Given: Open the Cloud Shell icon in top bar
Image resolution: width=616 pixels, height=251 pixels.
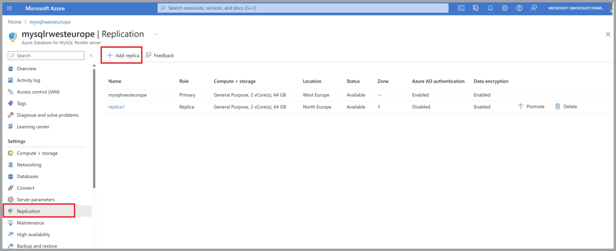Looking at the screenshot, I should [461, 8].
